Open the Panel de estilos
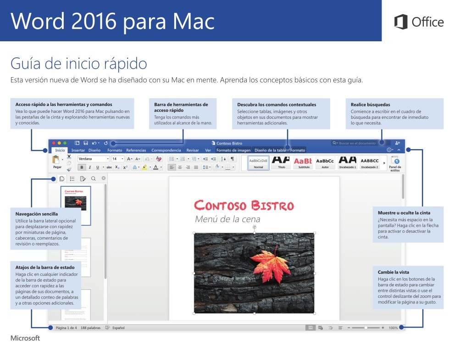 pos(395,164)
